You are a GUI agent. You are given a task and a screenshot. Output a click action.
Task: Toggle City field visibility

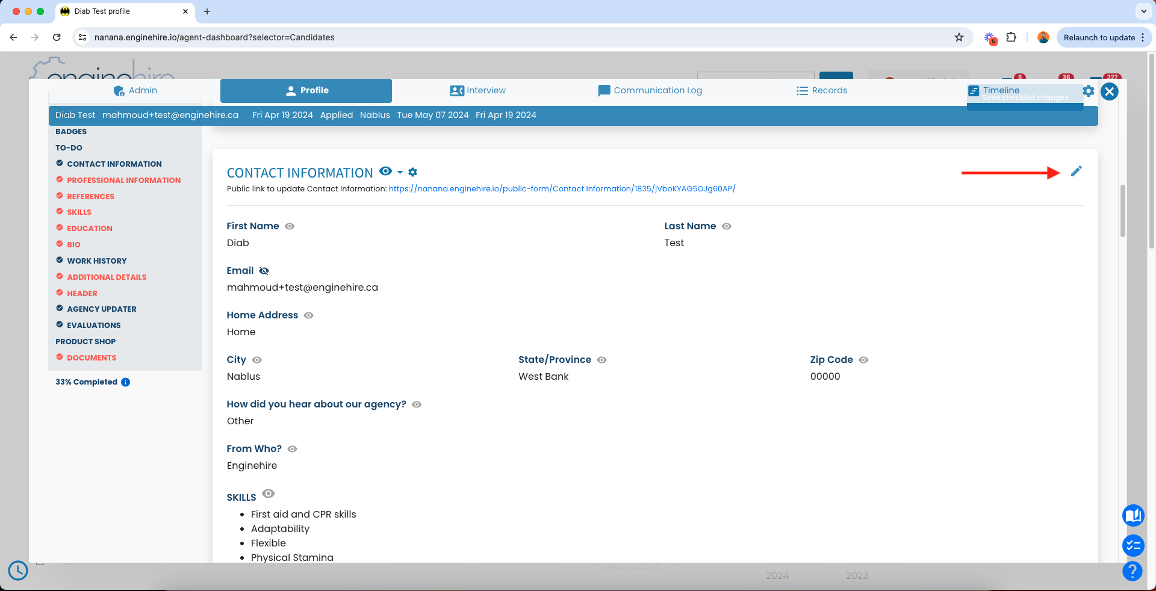click(257, 360)
